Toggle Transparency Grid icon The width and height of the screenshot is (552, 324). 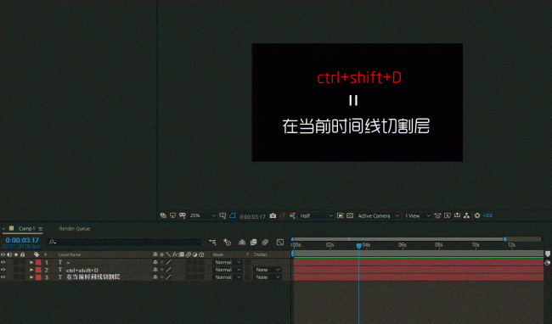pos(350,215)
